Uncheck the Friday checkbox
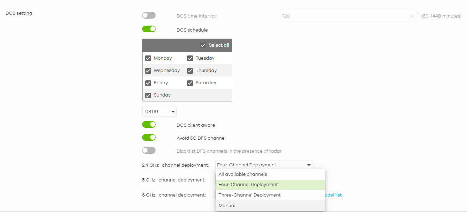 (148, 83)
